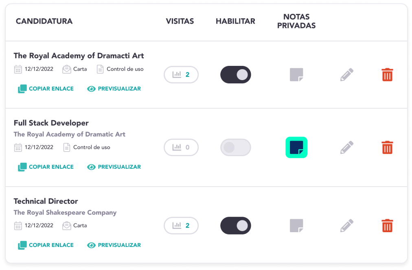This screenshot has width=412, height=270.
Task: Turn off the Technical Director toggle
Action: click(x=236, y=226)
